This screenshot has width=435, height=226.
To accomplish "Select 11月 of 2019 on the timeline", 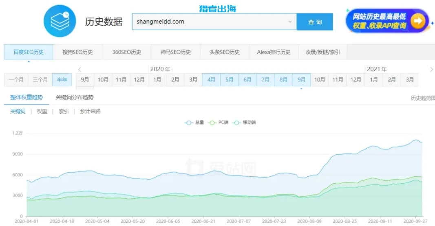I will click(x=121, y=80).
